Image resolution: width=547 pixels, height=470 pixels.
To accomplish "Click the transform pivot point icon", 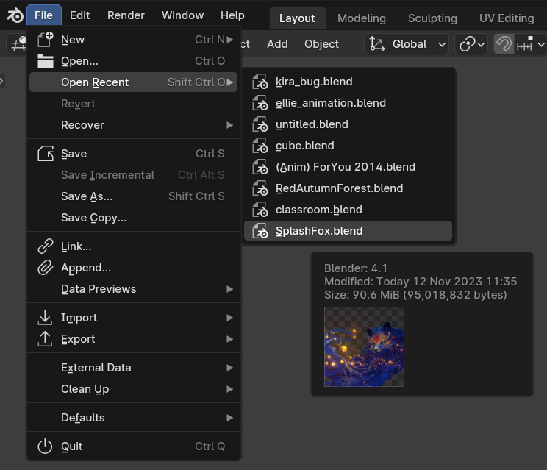I will [468, 44].
